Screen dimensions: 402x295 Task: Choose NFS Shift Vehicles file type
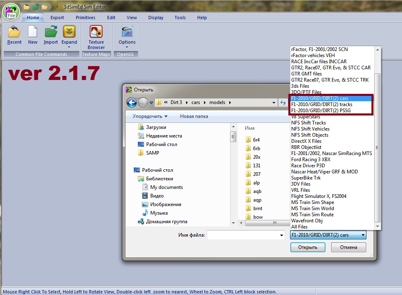click(x=310, y=129)
